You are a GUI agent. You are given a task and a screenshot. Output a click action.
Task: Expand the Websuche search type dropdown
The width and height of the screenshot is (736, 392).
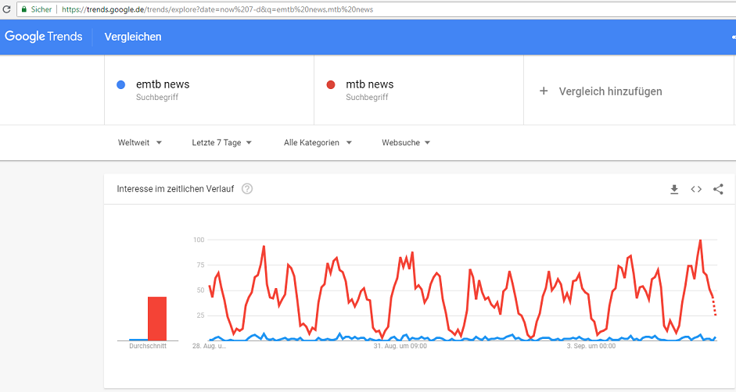coord(406,143)
